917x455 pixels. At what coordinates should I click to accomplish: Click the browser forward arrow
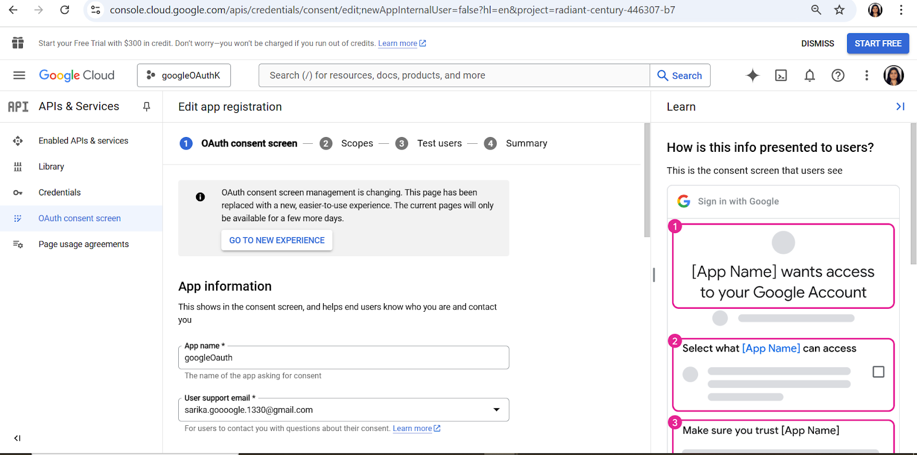(x=38, y=10)
